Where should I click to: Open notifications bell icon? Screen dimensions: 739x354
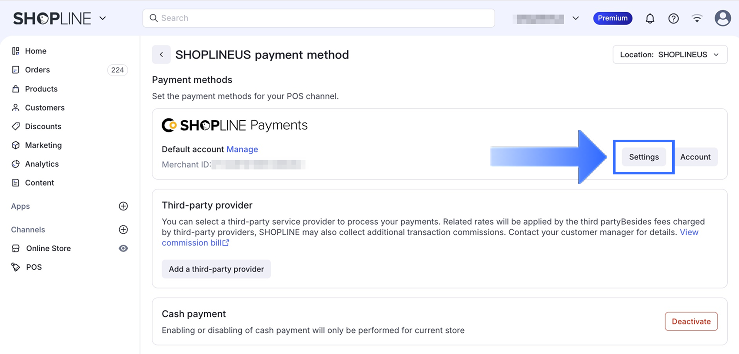tap(650, 18)
